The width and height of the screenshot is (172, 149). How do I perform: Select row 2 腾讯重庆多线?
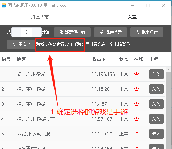[x=83, y=89]
